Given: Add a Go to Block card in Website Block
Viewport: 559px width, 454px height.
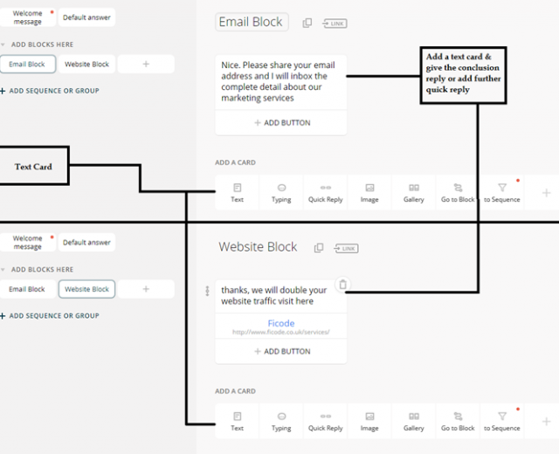Looking at the screenshot, I should [458, 421].
